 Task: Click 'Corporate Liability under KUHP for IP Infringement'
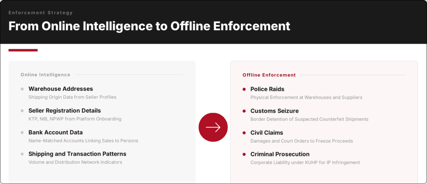(x=305, y=162)
